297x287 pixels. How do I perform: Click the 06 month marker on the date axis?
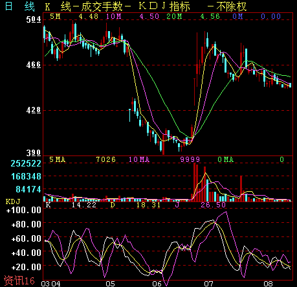pos(157,284)
